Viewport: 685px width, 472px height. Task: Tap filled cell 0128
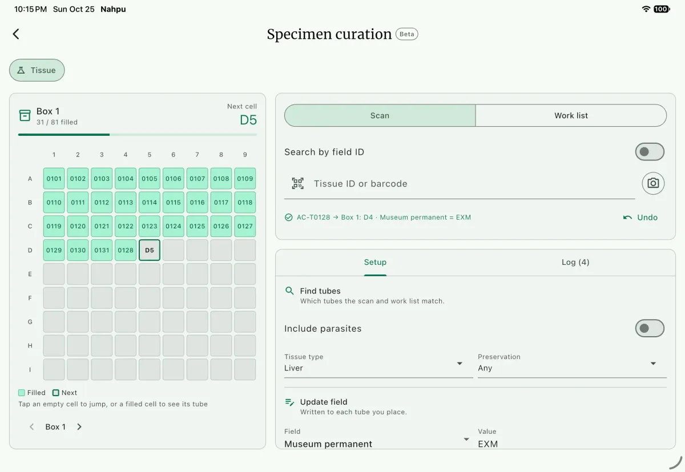(126, 250)
